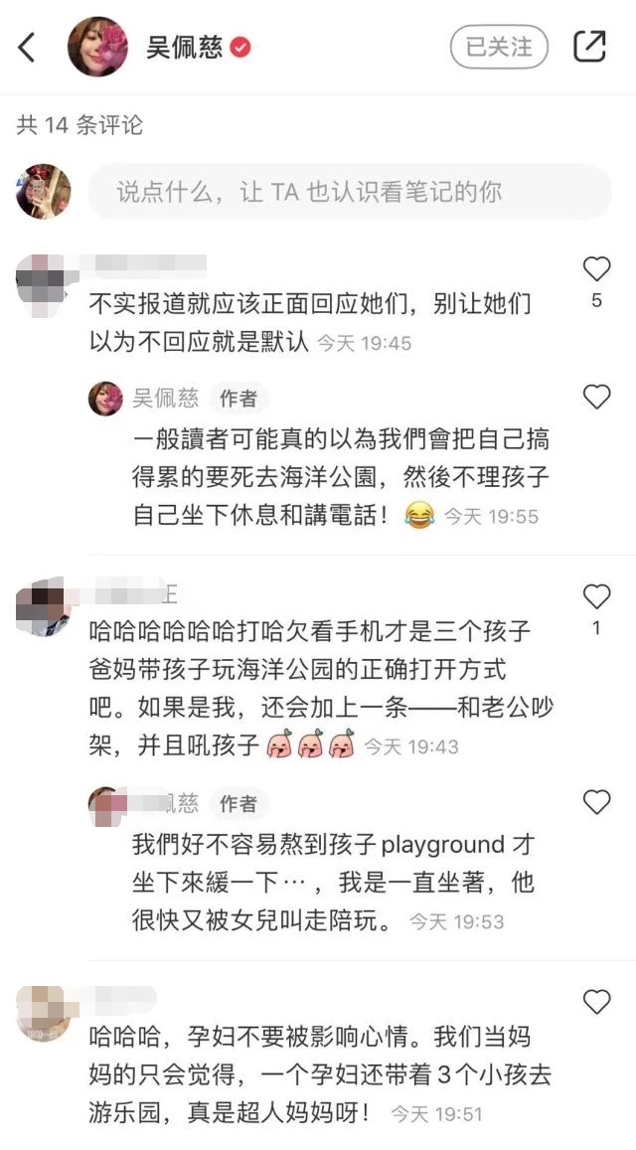
Task: Like the author's 海洋公園 reply
Action: (x=596, y=397)
